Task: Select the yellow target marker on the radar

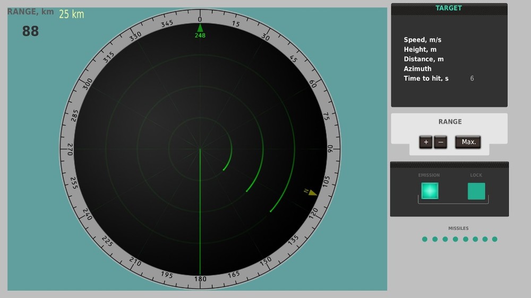Action: tap(311, 192)
